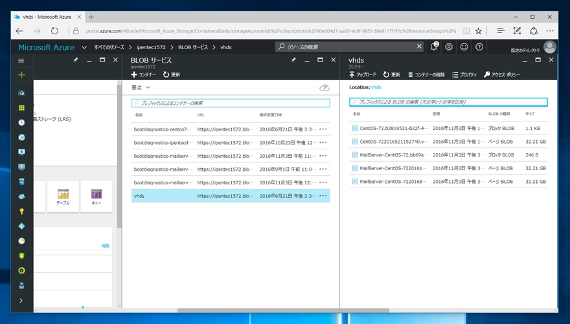Open the cube resource groups sidebar icon
The width and height of the screenshot is (570, 324).
tap(21, 93)
